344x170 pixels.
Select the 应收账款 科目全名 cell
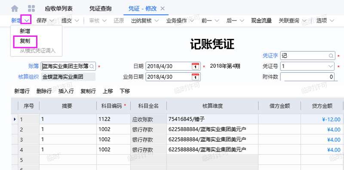(148, 119)
